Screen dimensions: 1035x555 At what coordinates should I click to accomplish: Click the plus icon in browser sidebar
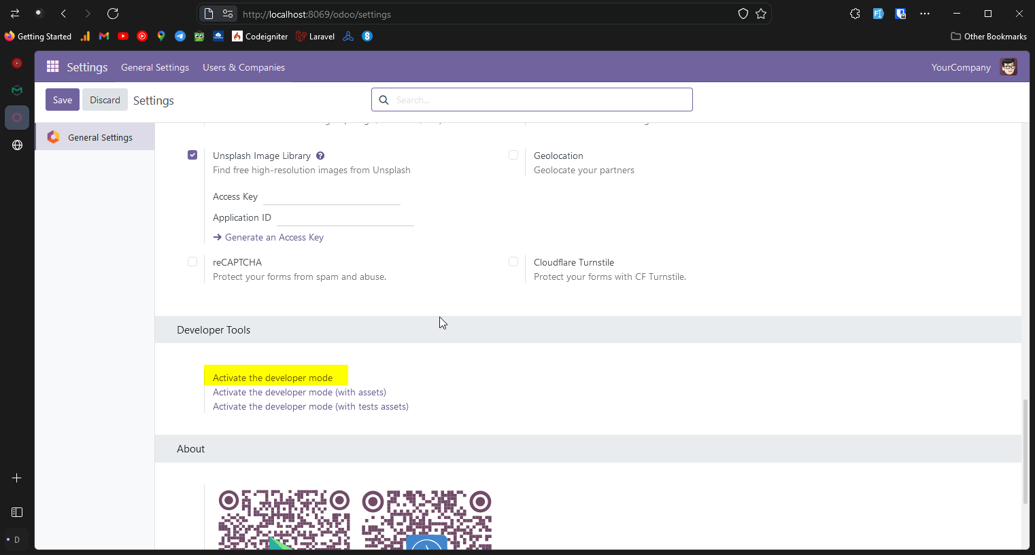pyautogui.click(x=17, y=478)
